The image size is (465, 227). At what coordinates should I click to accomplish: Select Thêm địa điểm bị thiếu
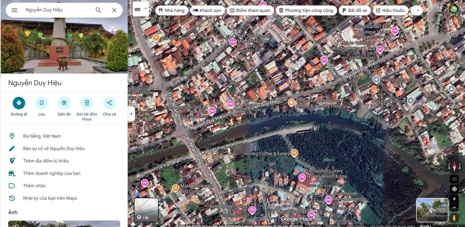pos(64,161)
